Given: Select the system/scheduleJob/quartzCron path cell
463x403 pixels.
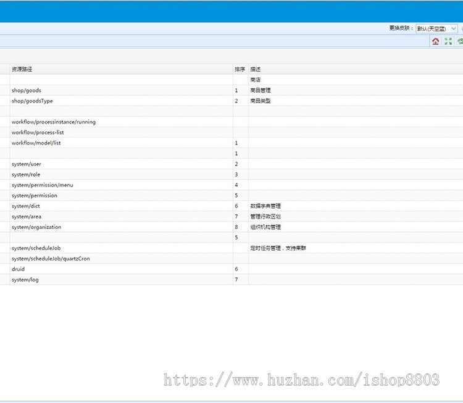Looking at the screenshot, I should pos(122,259).
